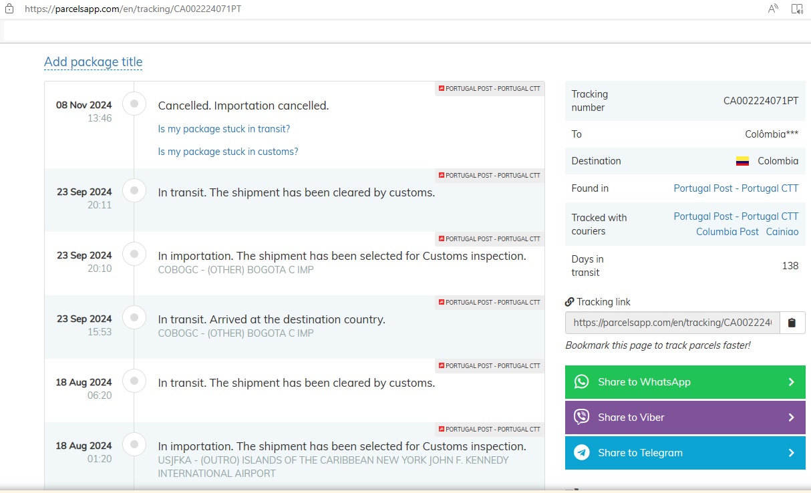
Task: Click the tracking link input field
Action: (672, 323)
